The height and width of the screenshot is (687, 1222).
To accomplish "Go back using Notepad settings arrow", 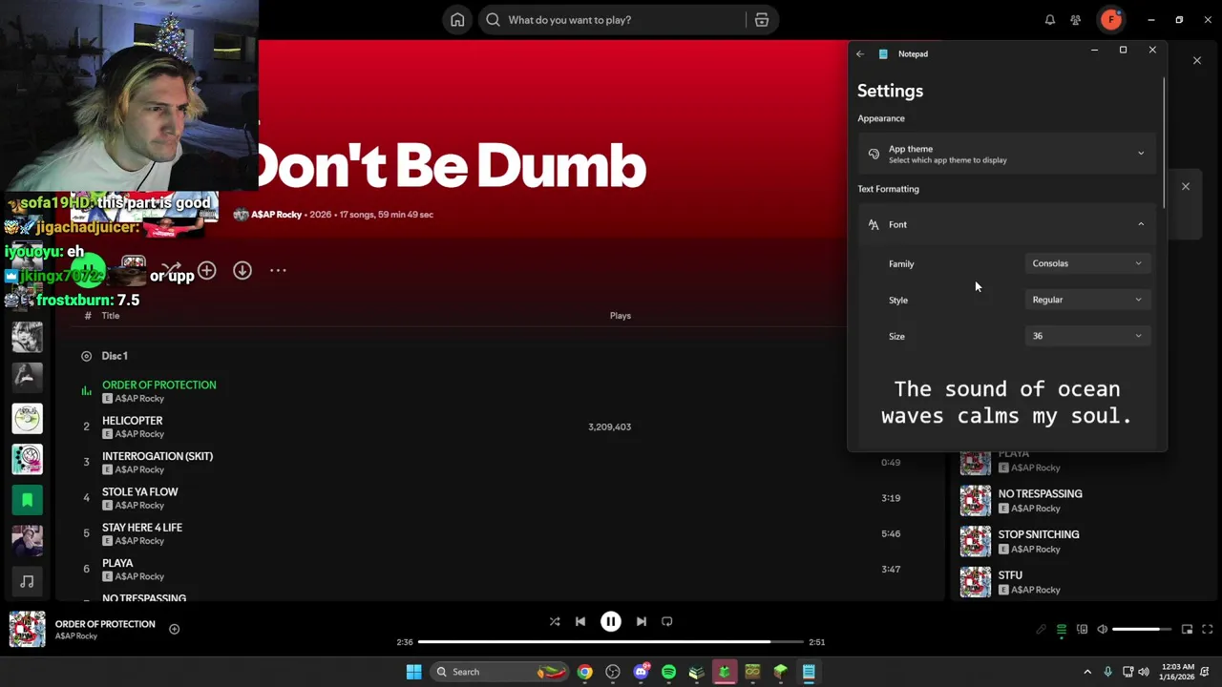I will coord(860,54).
